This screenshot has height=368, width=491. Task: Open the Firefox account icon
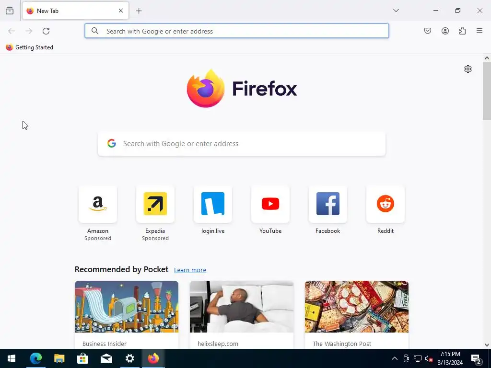pos(445,31)
